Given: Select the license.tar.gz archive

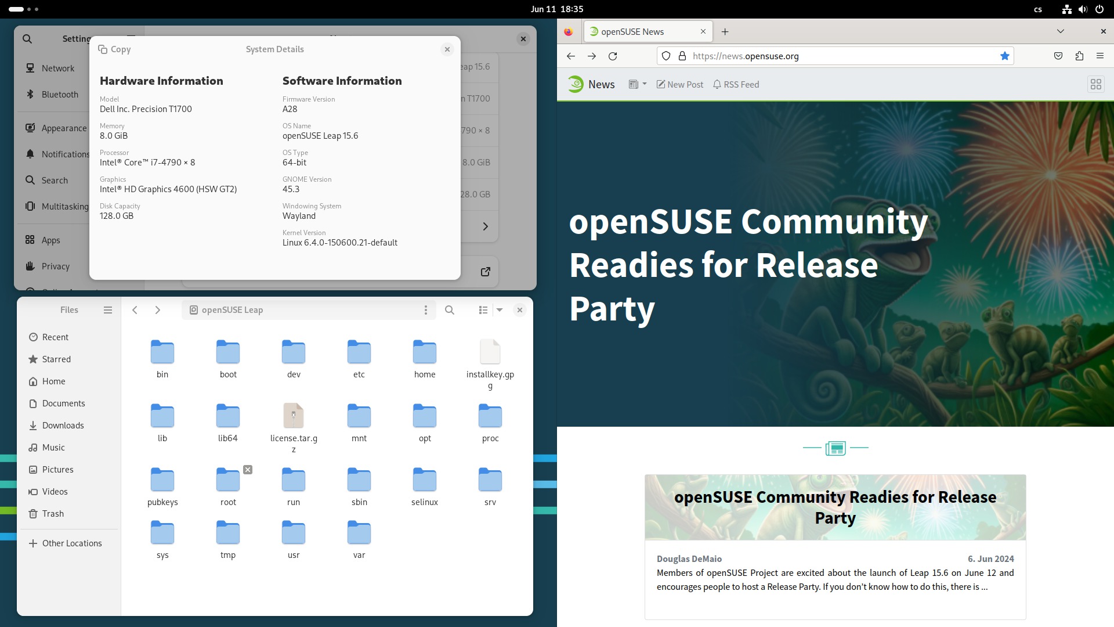Looking at the screenshot, I should (x=294, y=428).
